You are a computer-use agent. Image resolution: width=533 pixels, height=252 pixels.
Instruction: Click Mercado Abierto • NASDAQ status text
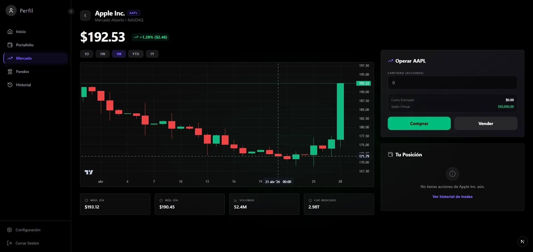coord(119,20)
